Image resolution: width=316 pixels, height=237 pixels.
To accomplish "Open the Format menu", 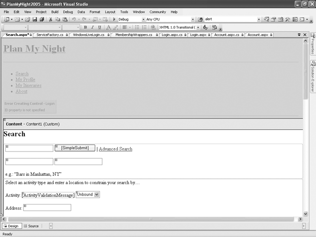I will click(x=95, y=12).
